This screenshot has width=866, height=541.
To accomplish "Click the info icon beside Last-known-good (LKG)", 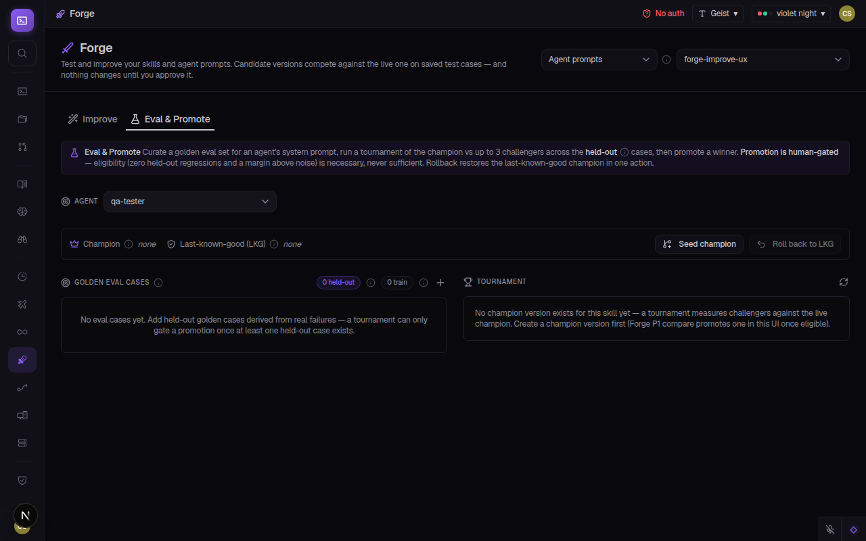I will point(274,244).
